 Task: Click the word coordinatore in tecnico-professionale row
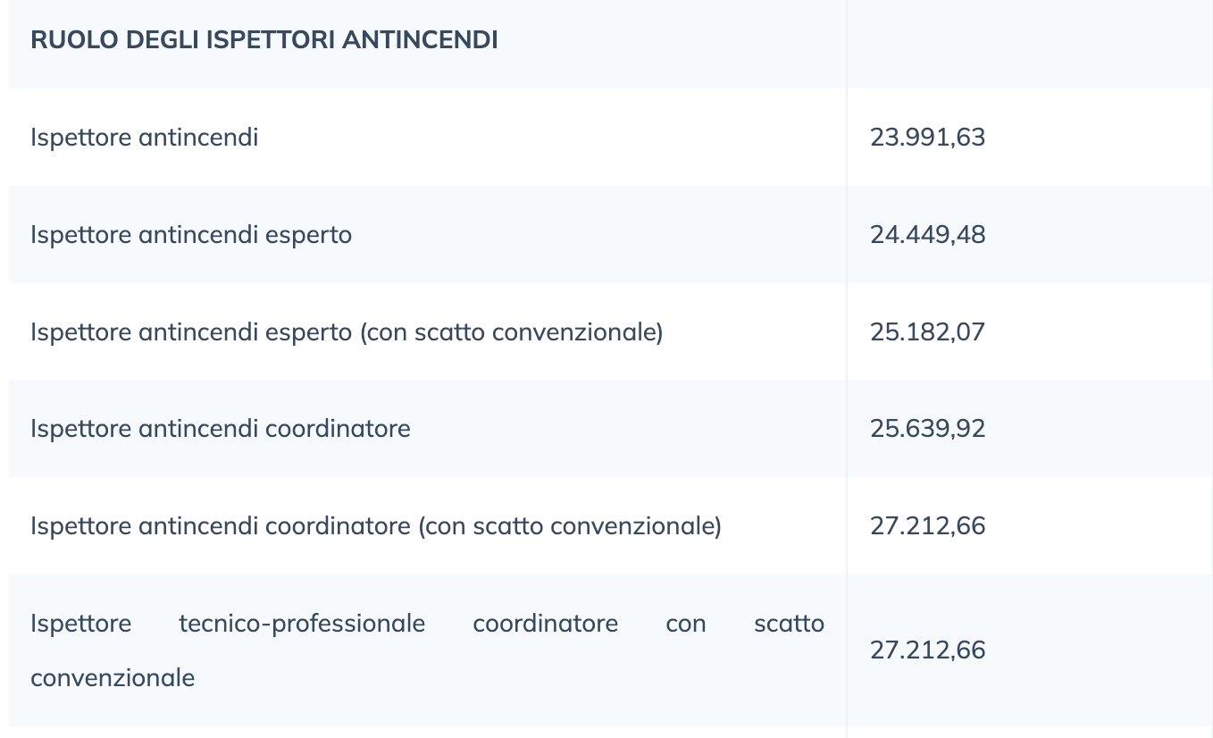point(545,624)
